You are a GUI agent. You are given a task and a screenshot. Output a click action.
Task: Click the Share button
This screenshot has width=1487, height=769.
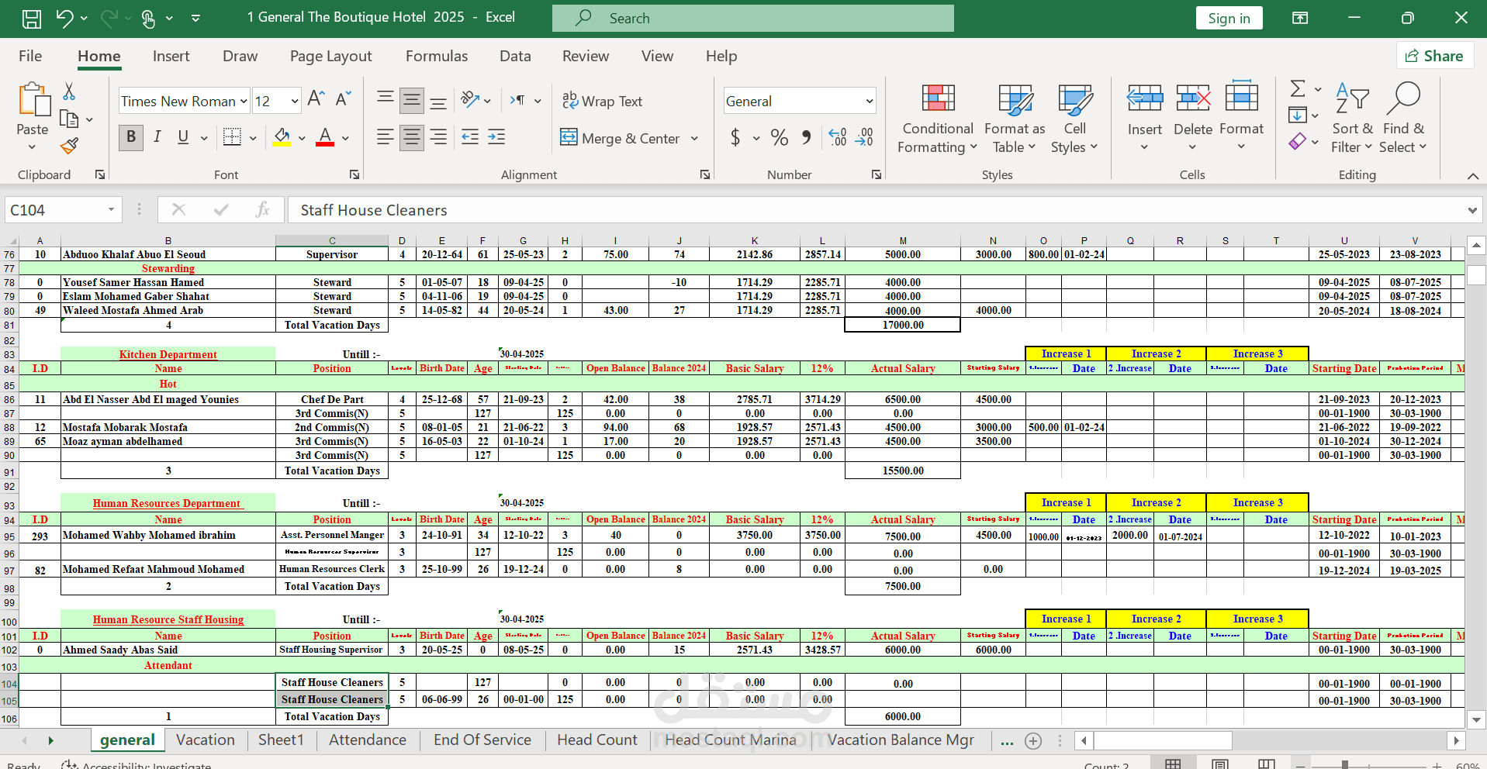pos(1434,56)
